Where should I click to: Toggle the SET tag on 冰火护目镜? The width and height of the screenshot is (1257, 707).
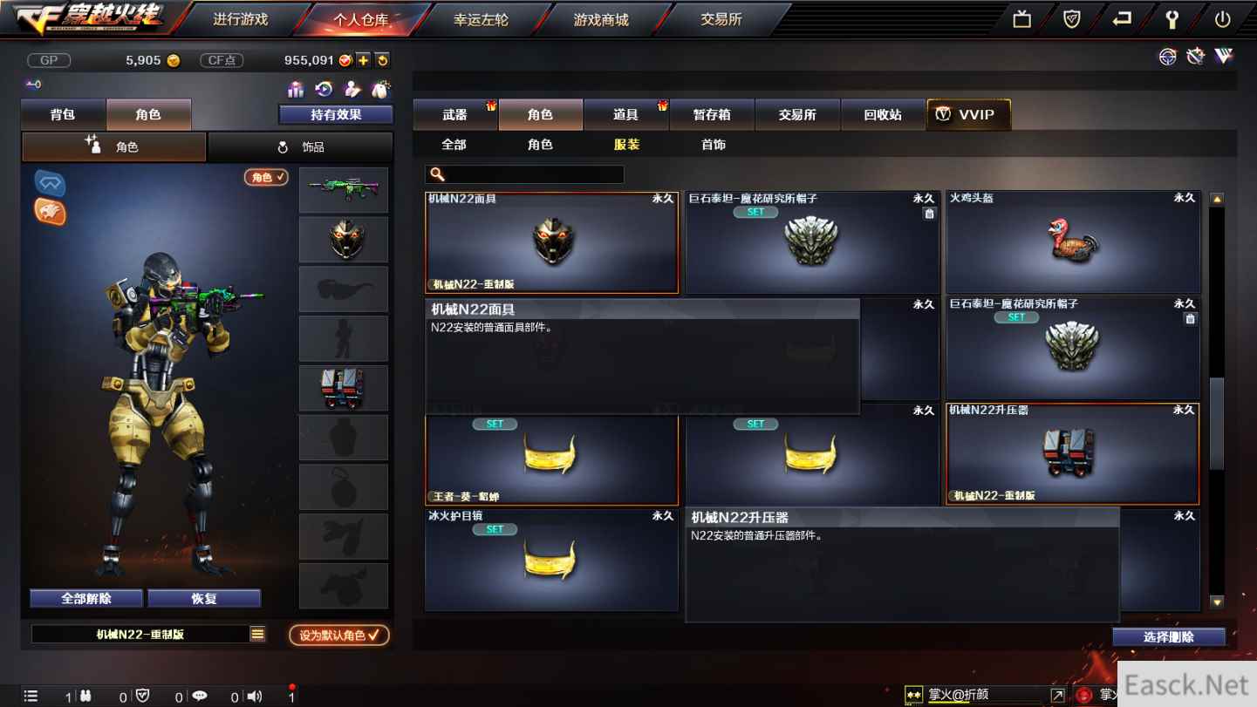pos(495,529)
